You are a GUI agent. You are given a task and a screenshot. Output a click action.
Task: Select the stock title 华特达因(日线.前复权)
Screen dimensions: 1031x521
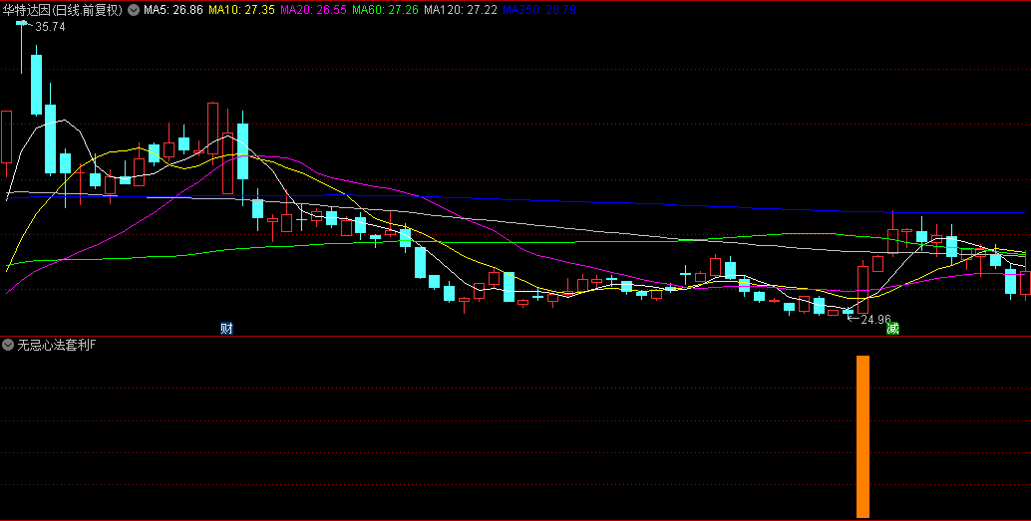click(63, 10)
